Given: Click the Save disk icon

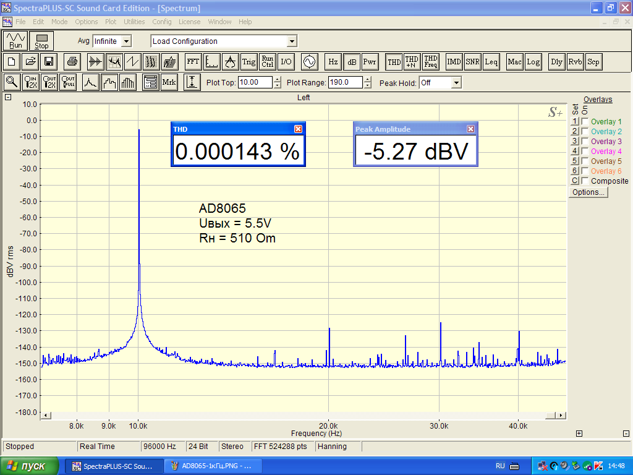Looking at the screenshot, I should pyautogui.click(x=48, y=62).
